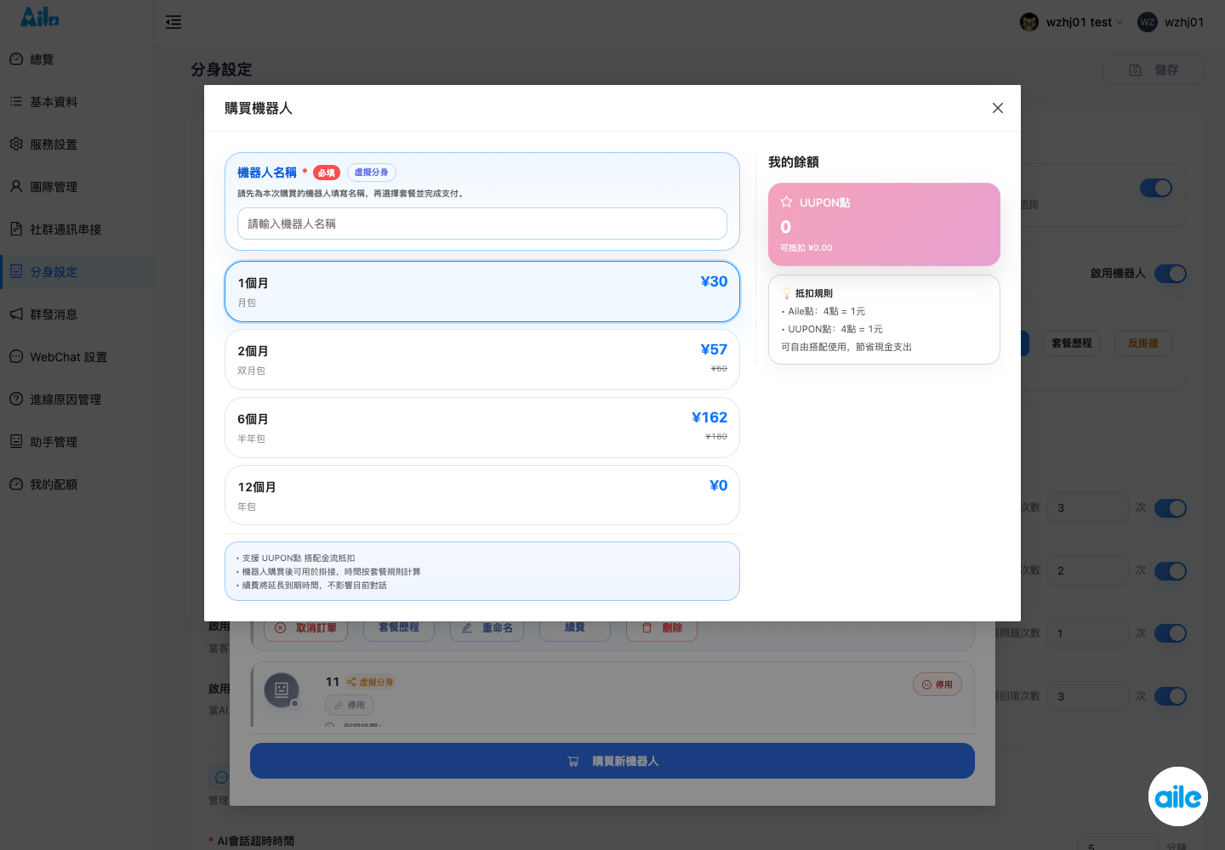Toggle the 啟用機器人 switch
This screenshot has width=1225, height=850.
click(1171, 274)
